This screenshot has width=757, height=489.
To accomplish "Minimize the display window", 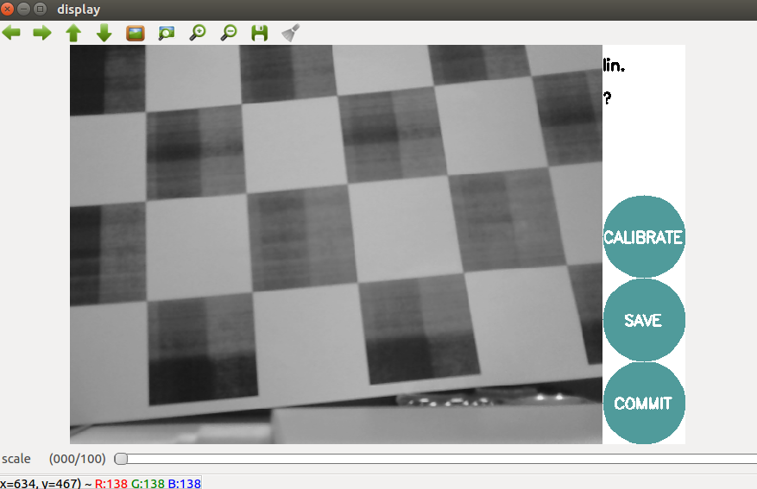I will [23, 9].
